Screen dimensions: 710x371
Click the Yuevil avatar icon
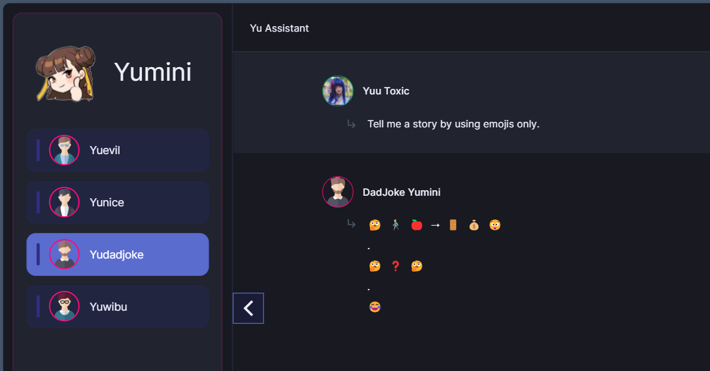[x=64, y=150]
